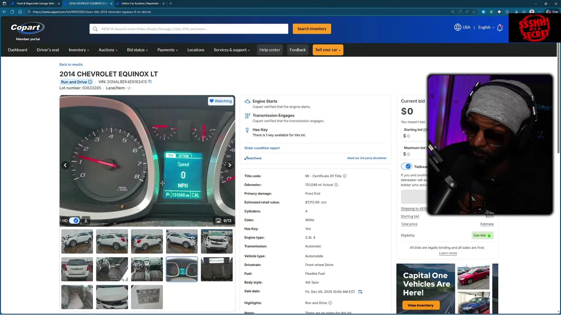The width and height of the screenshot is (561, 315).
Task: Select the first front-view car thumbnail
Action: pyautogui.click(x=77, y=241)
